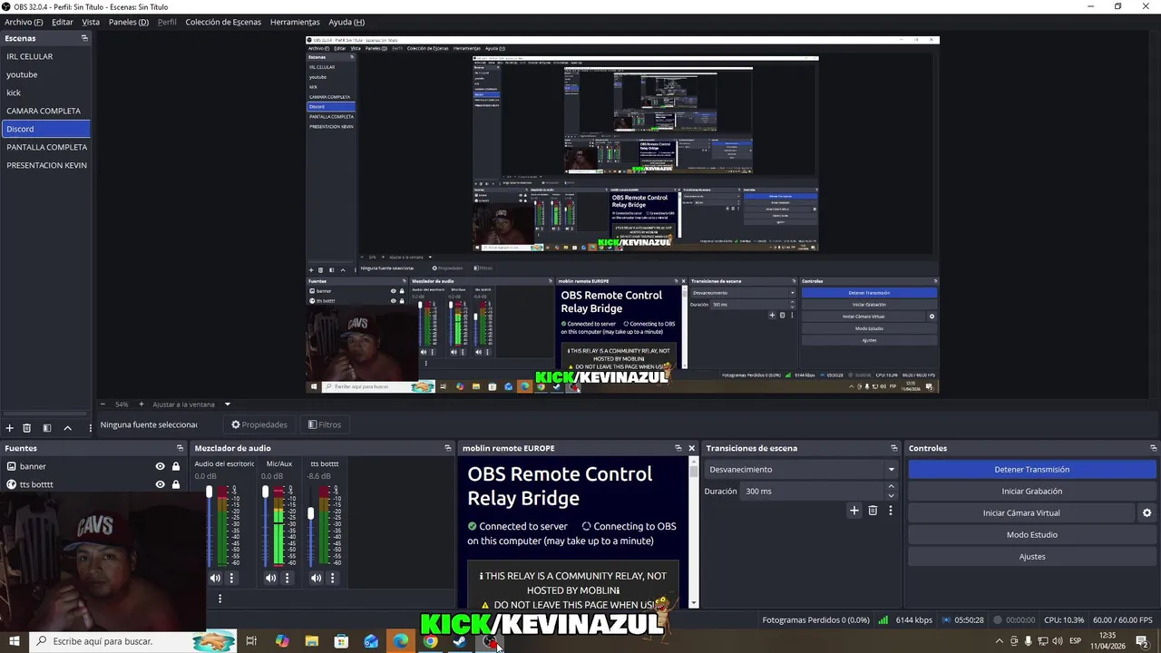Mute the tts botttt speaker icon
The width and height of the screenshot is (1161, 653).
point(316,578)
